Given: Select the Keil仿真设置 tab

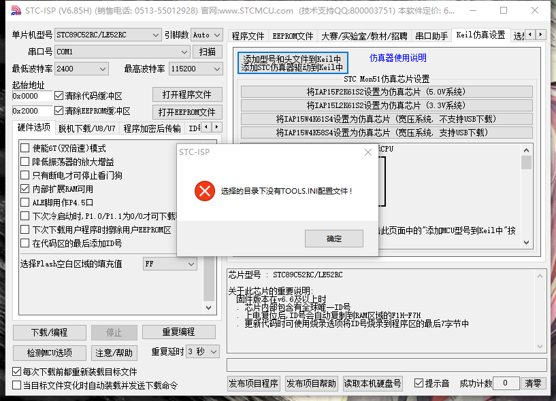Looking at the screenshot, I should [480, 35].
